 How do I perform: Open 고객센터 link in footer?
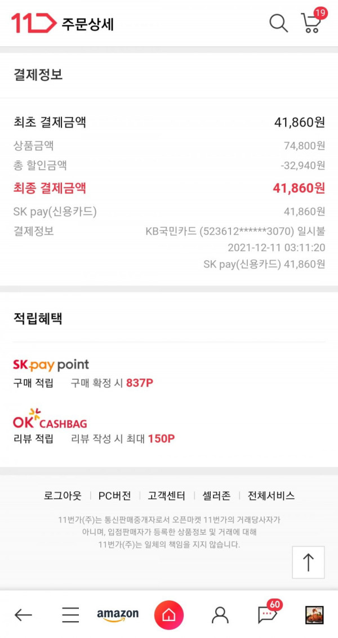(167, 496)
